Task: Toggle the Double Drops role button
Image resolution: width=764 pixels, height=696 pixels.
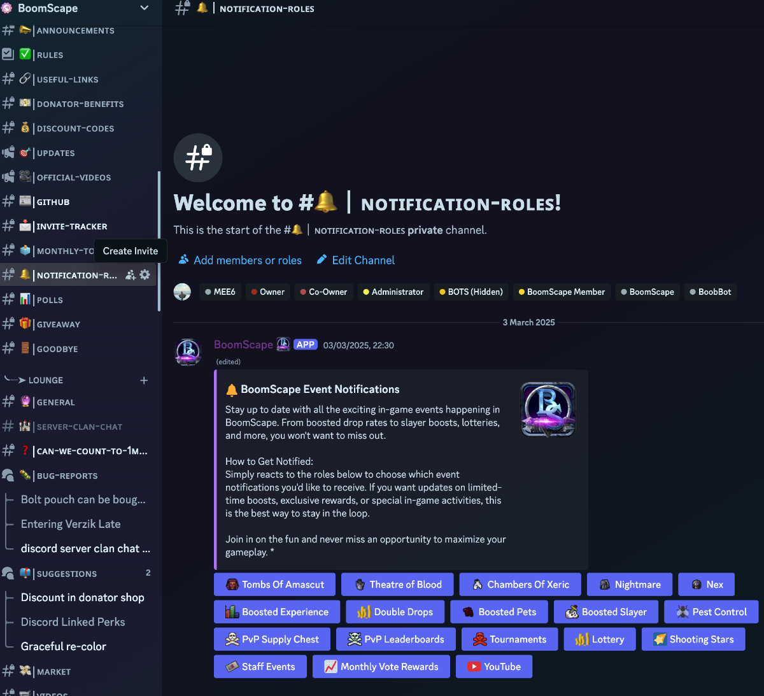Action: point(395,612)
